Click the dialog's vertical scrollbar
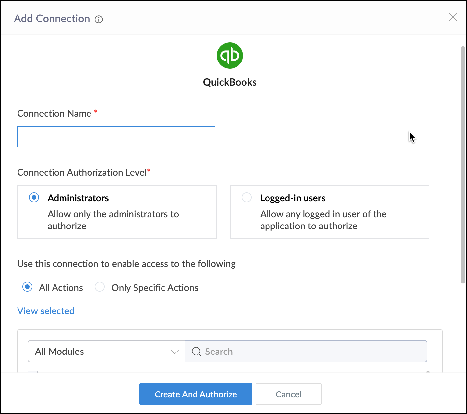This screenshot has width=467, height=414. [463, 165]
